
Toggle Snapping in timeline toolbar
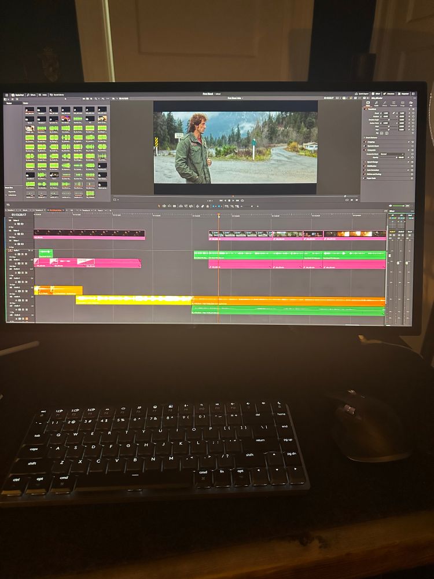coord(197,207)
